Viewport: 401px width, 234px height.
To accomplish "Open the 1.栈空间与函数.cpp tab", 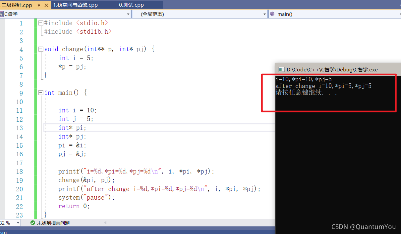I will 75,5.
